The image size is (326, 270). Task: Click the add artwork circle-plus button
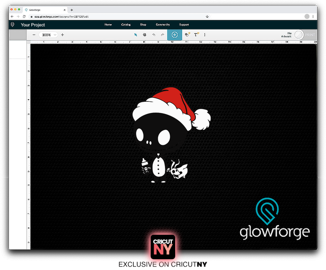(x=175, y=35)
